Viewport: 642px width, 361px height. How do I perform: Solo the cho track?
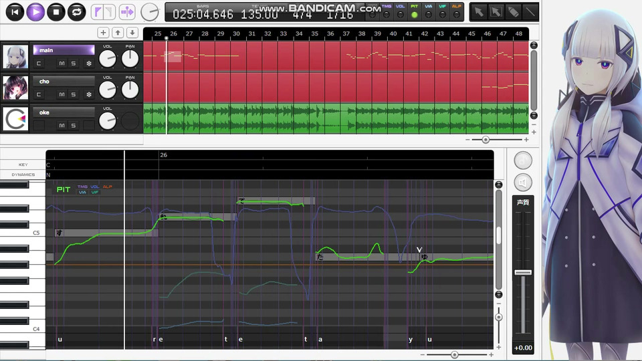(74, 94)
